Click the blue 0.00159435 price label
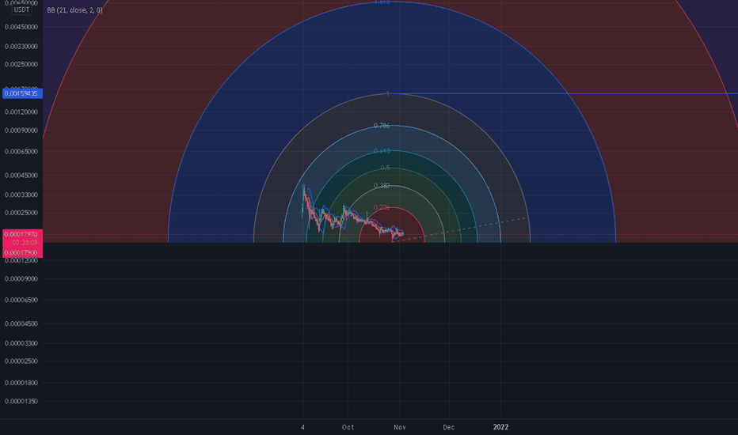738x435 pixels. pos(22,93)
